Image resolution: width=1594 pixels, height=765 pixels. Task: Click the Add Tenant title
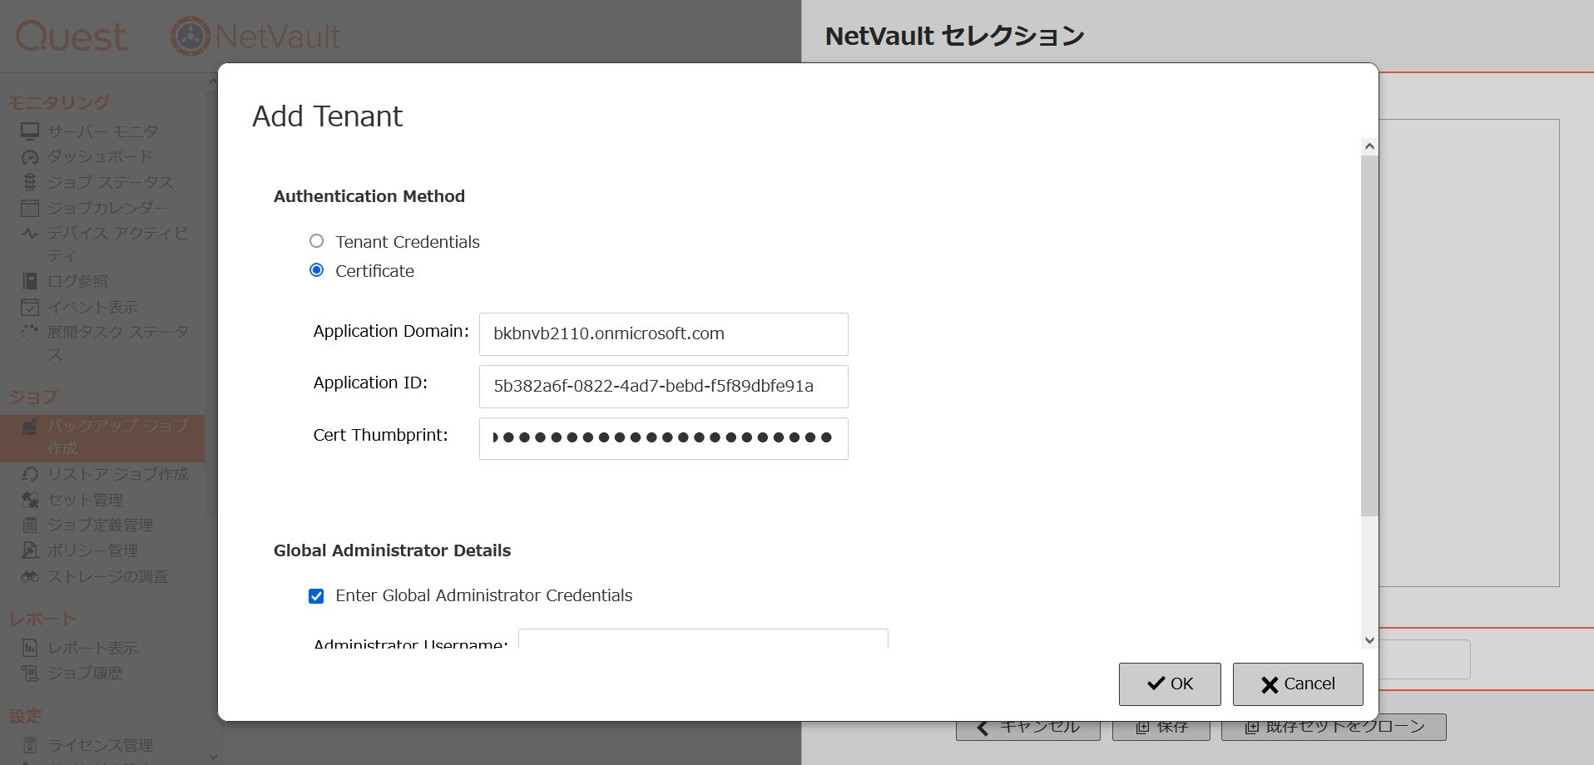328,116
